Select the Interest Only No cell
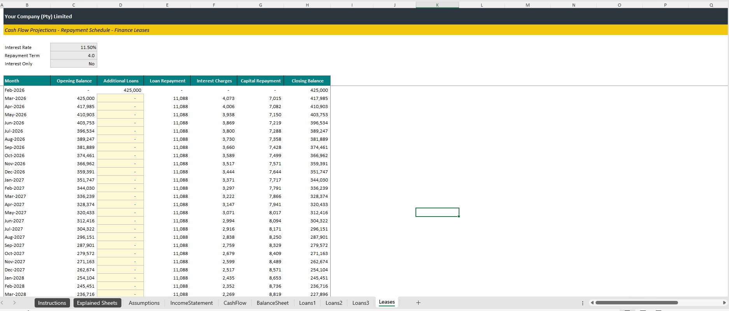Viewport: 729px width, 311px height. 74,64
